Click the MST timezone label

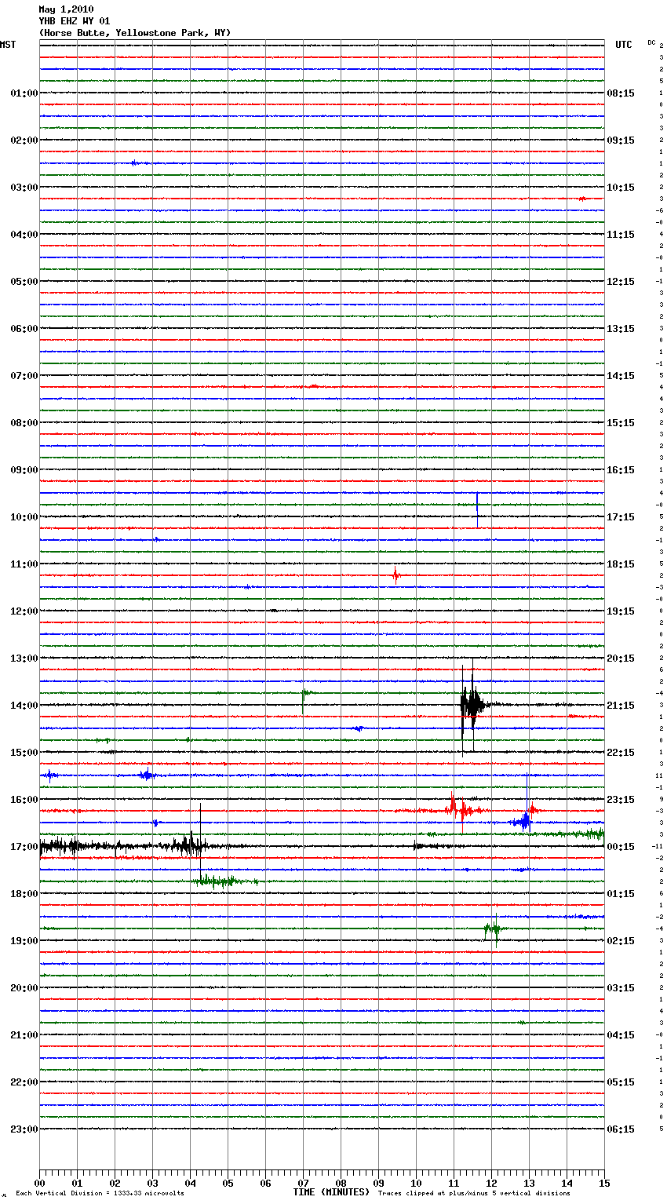tap(8, 45)
